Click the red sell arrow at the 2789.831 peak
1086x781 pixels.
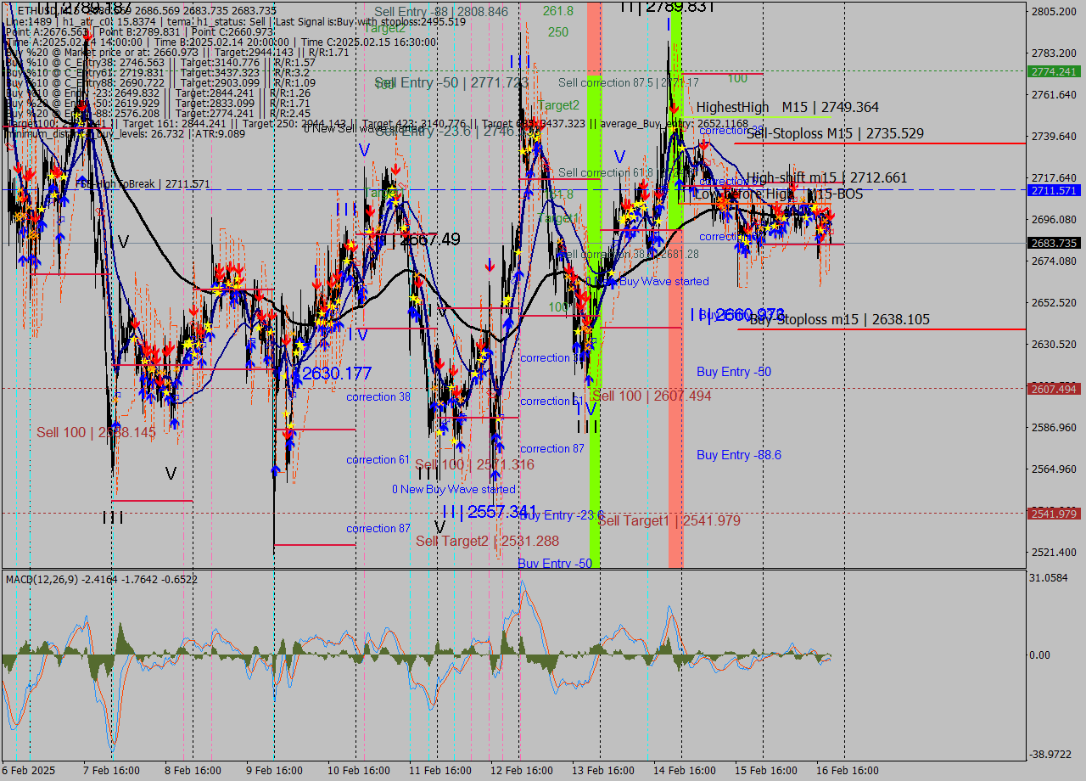pos(675,109)
